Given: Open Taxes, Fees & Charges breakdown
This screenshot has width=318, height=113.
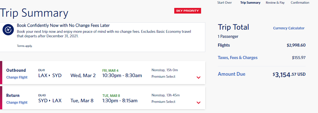Looking at the screenshot, I should [x=238, y=58].
